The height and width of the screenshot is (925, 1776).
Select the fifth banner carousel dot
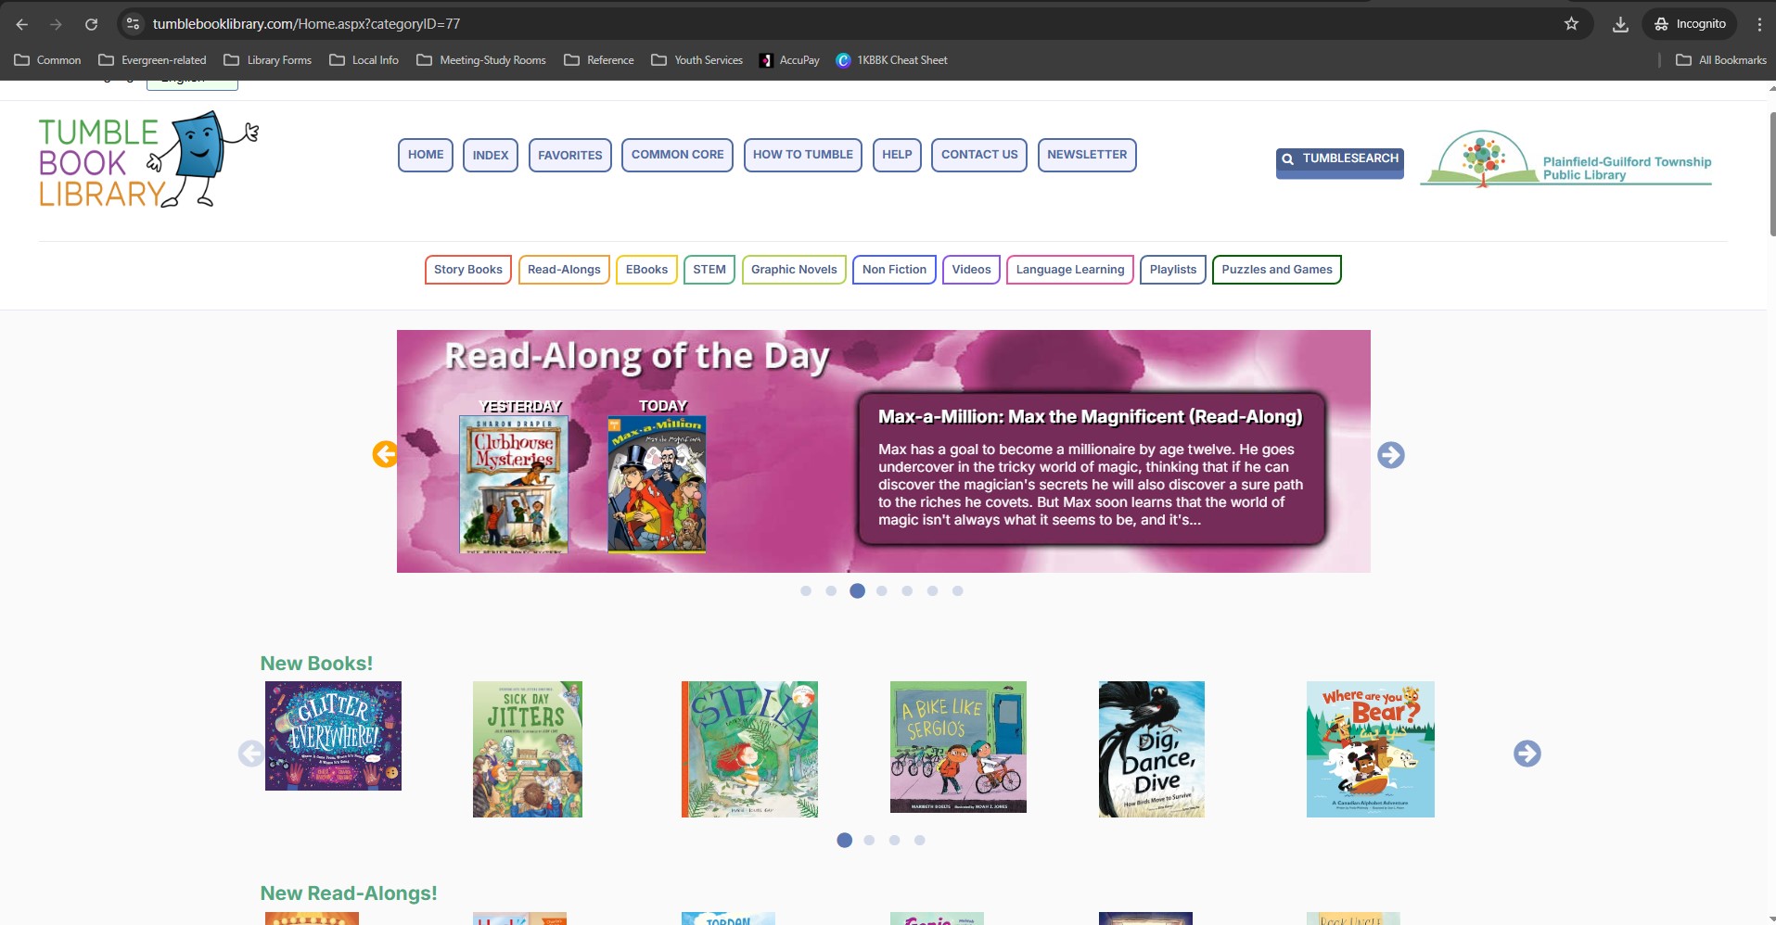coord(907,591)
